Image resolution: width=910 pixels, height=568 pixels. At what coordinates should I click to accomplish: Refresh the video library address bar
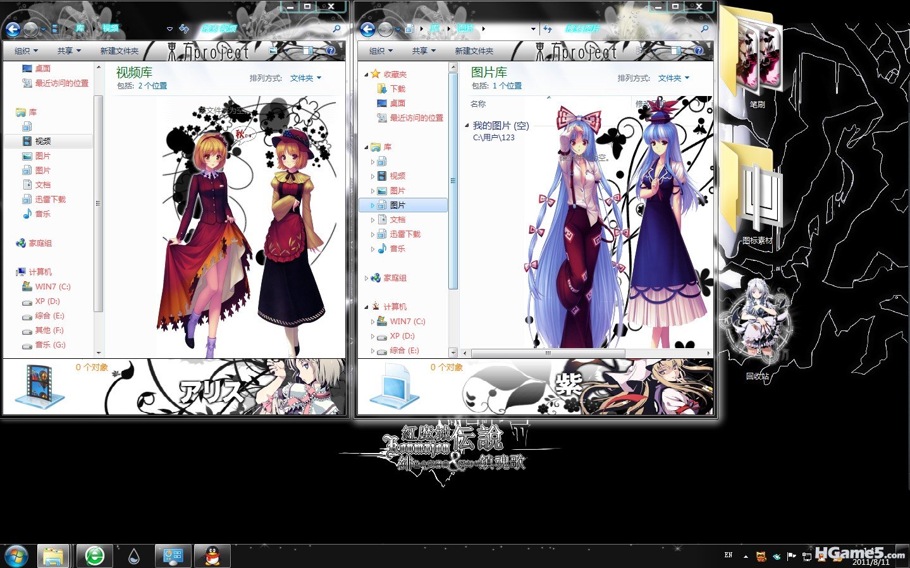pyautogui.click(x=184, y=29)
